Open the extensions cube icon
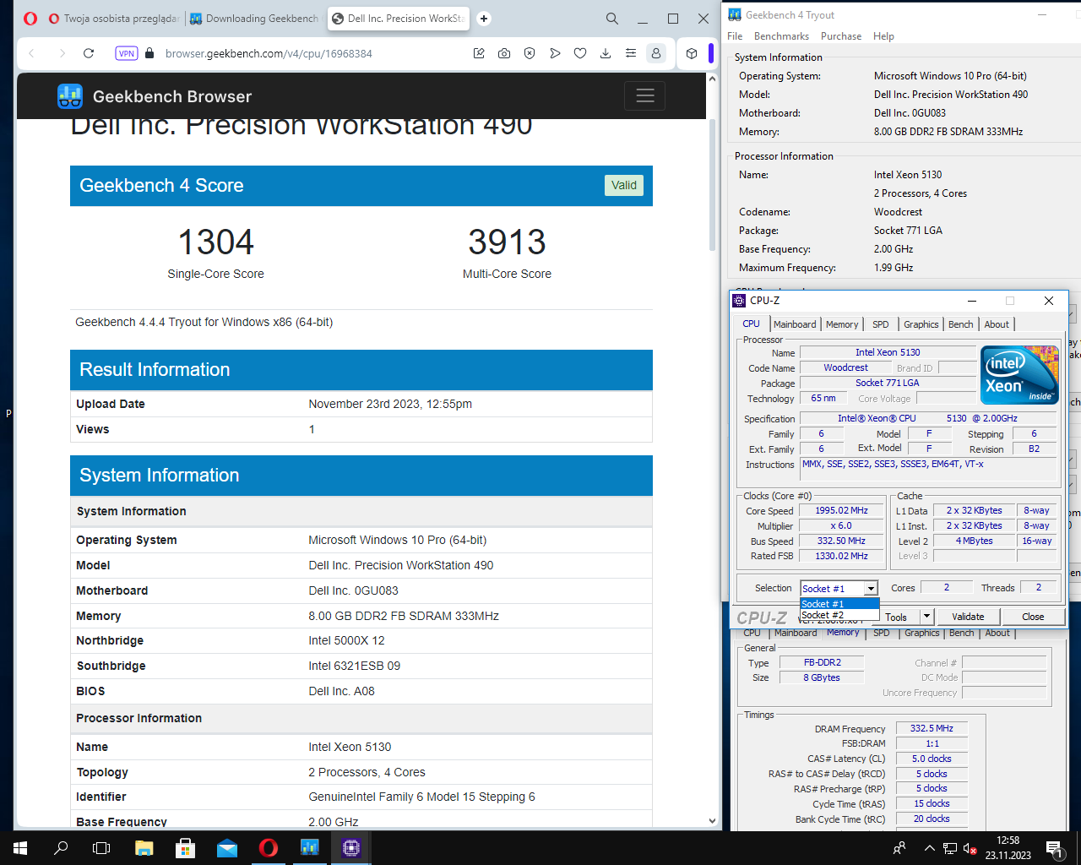The height and width of the screenshot is (865, 1081). [692, 53]
